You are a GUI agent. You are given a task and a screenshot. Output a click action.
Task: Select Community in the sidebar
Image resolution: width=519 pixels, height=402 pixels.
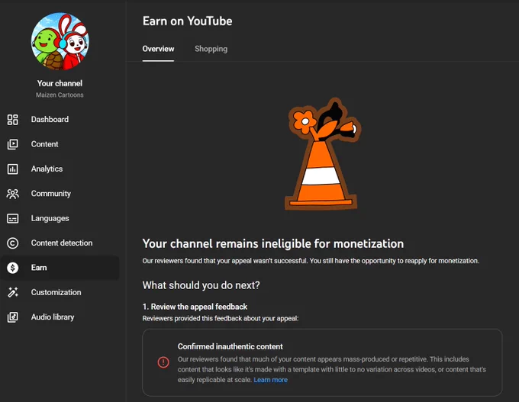click(60, 194)
